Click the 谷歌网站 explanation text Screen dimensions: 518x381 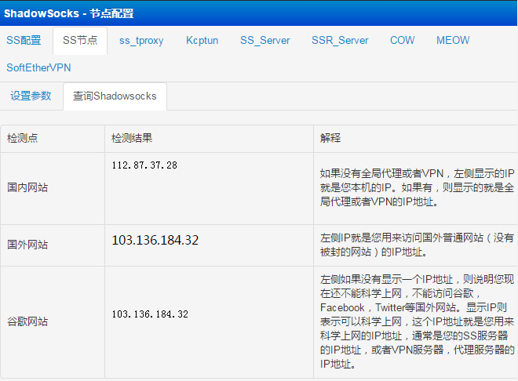[417, 321]
